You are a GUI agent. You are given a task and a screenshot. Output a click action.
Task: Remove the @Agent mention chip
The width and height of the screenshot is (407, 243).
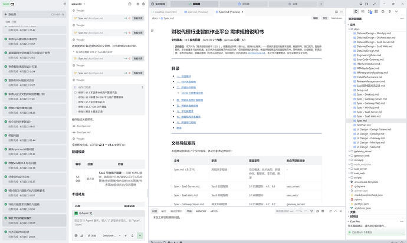(x=91, y=213)
